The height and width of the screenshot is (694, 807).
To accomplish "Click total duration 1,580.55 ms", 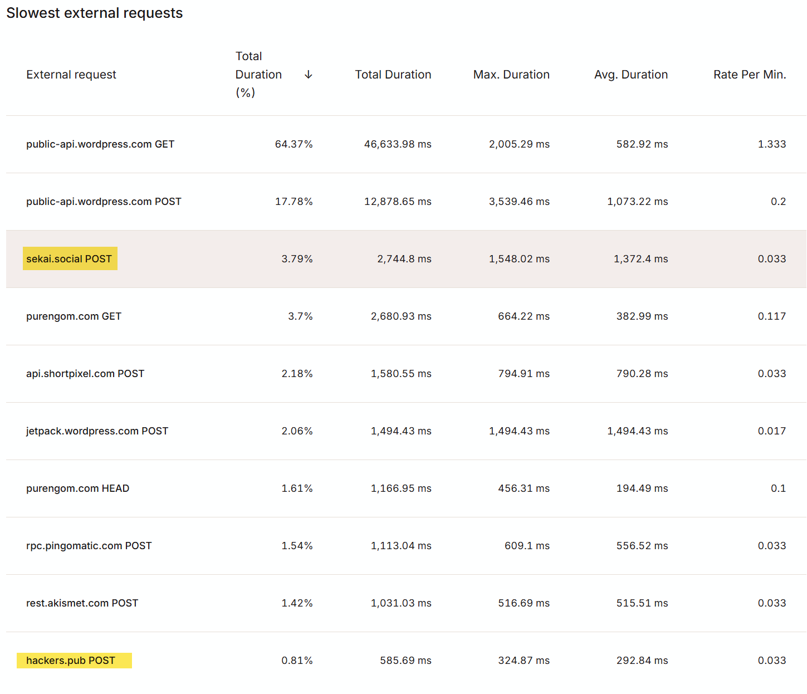I will pyautogui.click(x=401, y=374).
